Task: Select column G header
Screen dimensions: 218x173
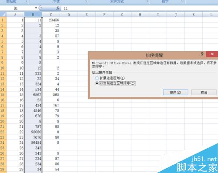Action: pos(122,15)
